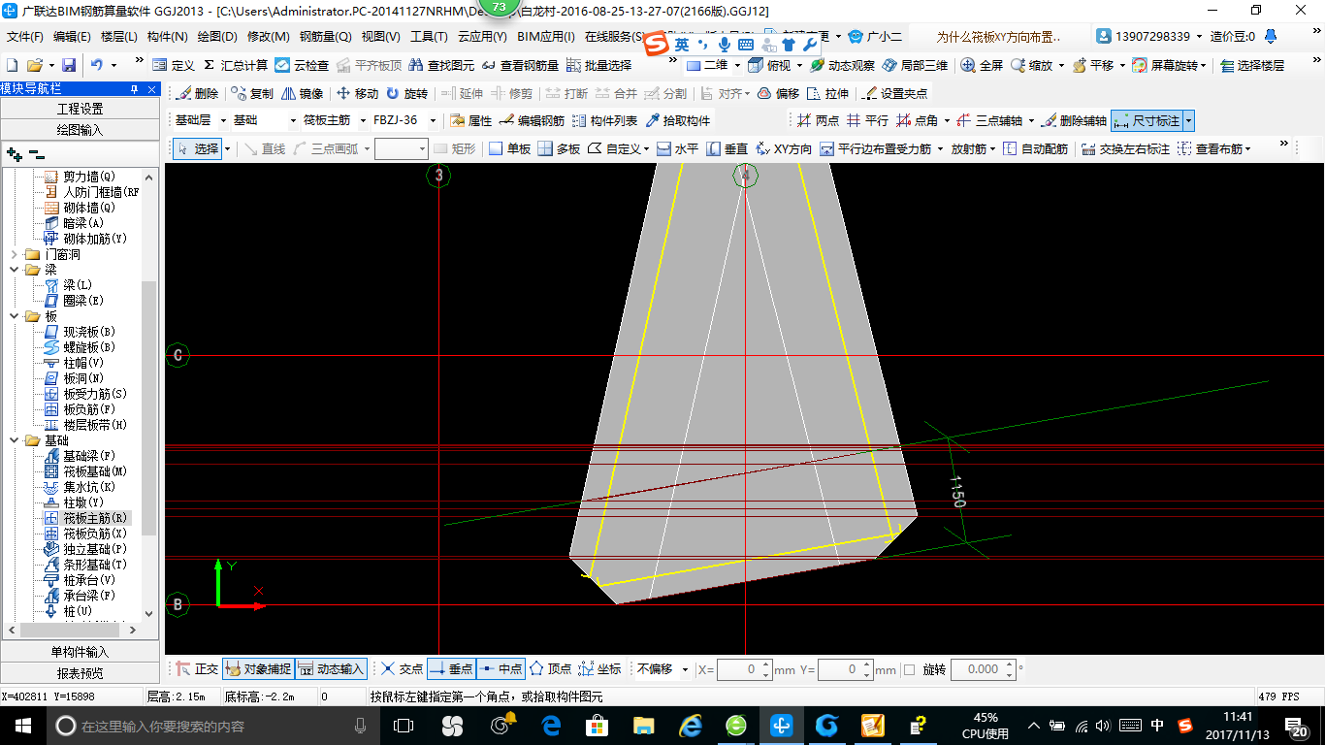Toggle 顶点 vertex snap
The width and height of the screenshot is (1325, 745).
[550, 669]
